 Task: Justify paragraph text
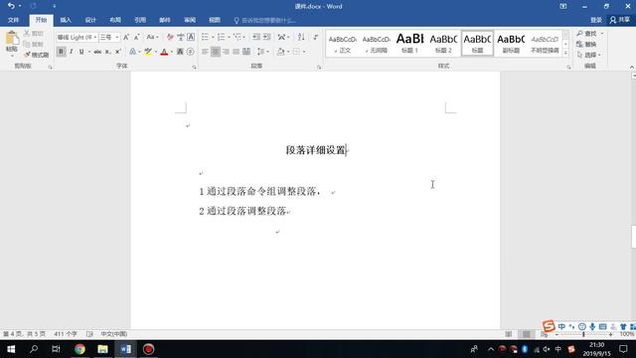pos(237,52)
